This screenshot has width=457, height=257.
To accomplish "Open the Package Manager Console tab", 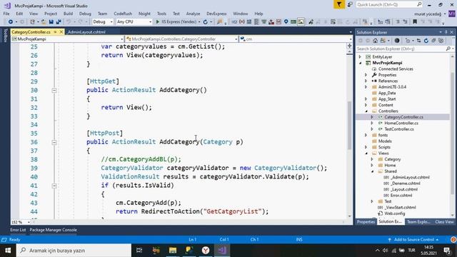I will (53, 230).
